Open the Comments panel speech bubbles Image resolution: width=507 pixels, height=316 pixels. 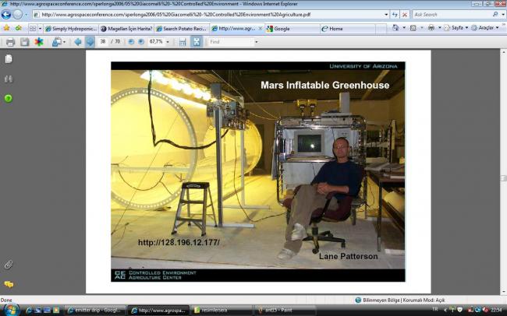pyautogui.click(x=9, y=284)
